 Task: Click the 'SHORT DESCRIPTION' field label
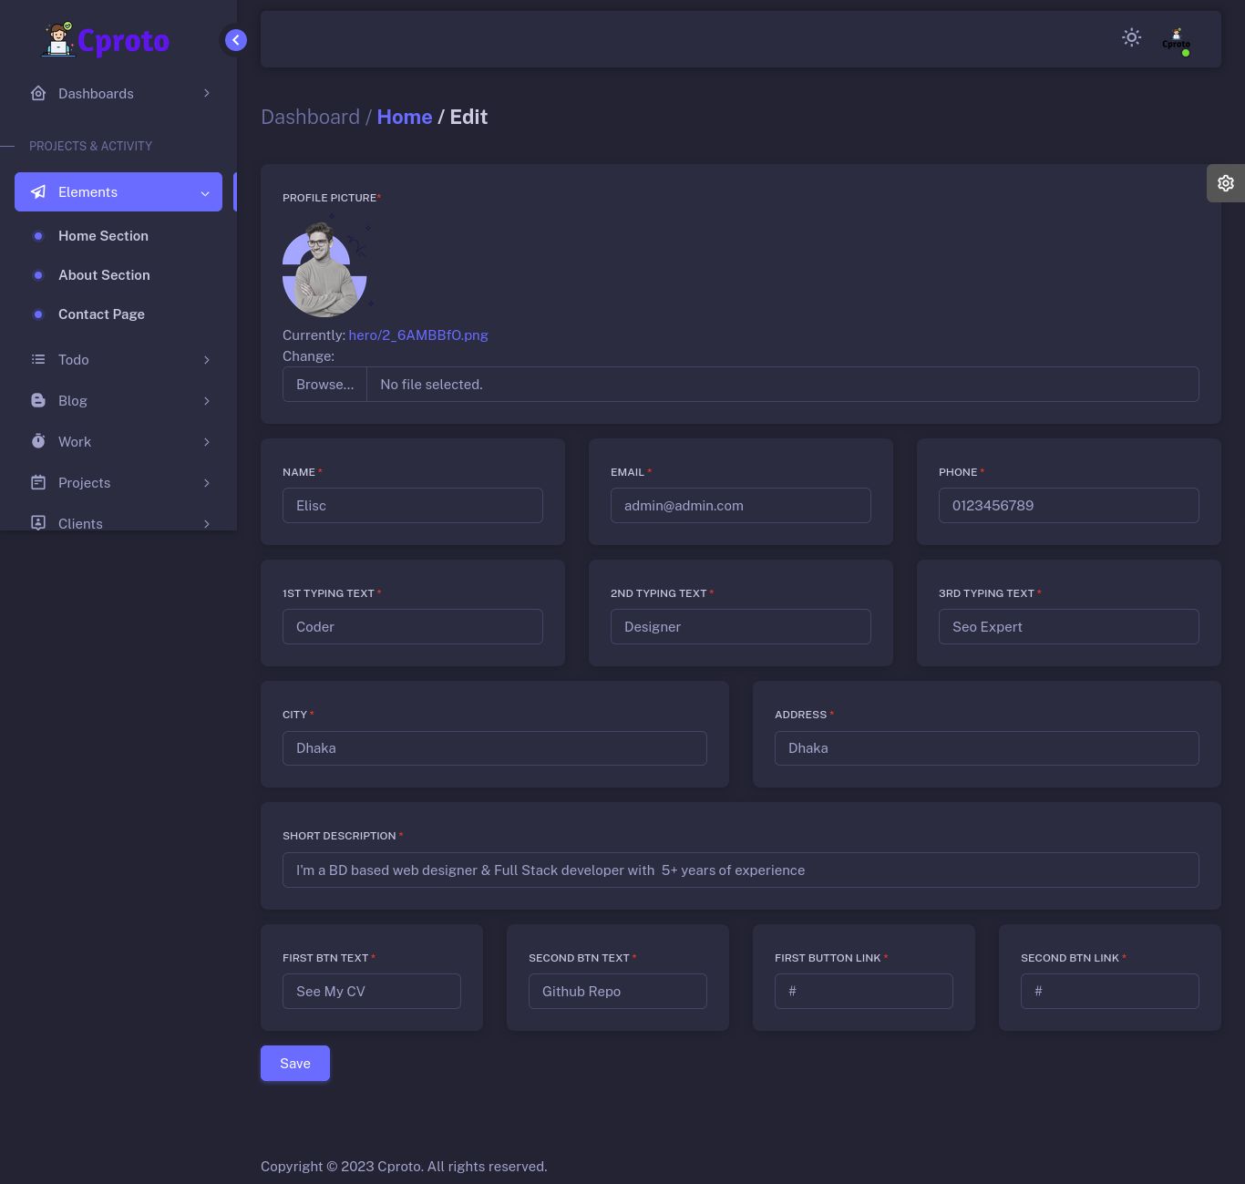tap(339, 836)
